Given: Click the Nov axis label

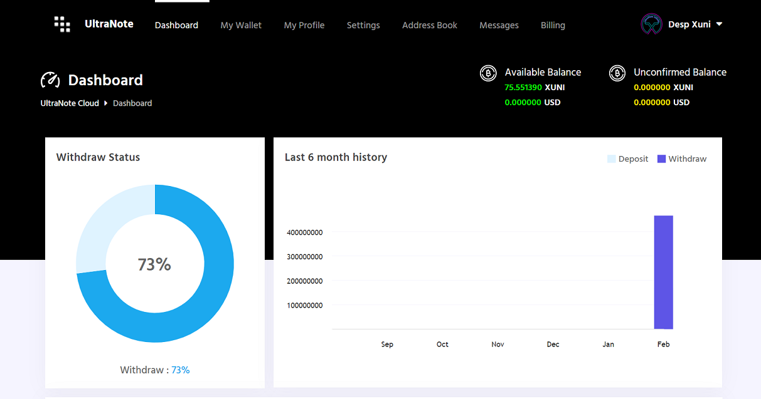Looking at the screenshot, I should [x=498, y=345].
